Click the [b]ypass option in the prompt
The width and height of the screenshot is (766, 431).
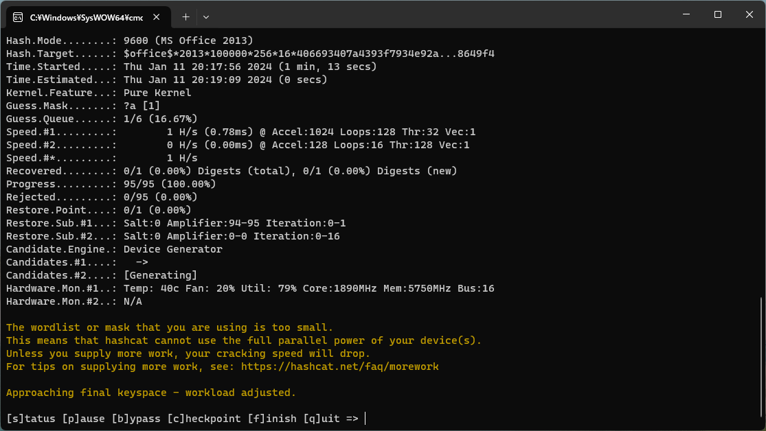click(136, 419)
